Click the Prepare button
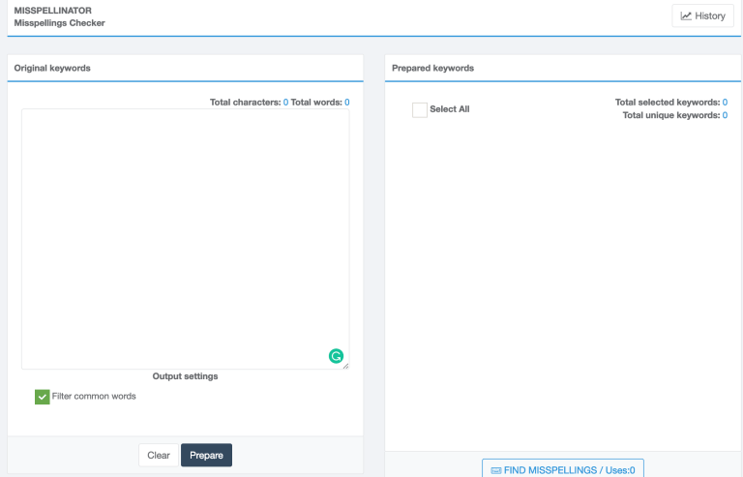 (206, 455)
